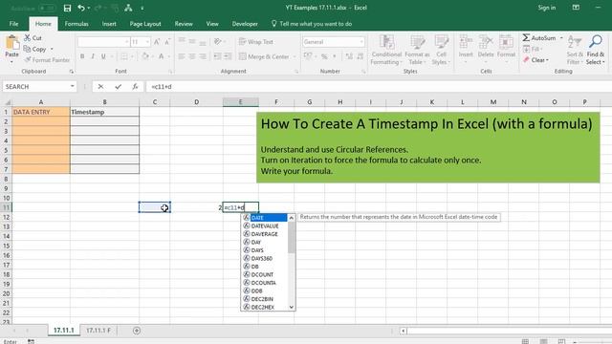
Task: Open Clipboard group dialog launcher
Action: pos(72,72)
